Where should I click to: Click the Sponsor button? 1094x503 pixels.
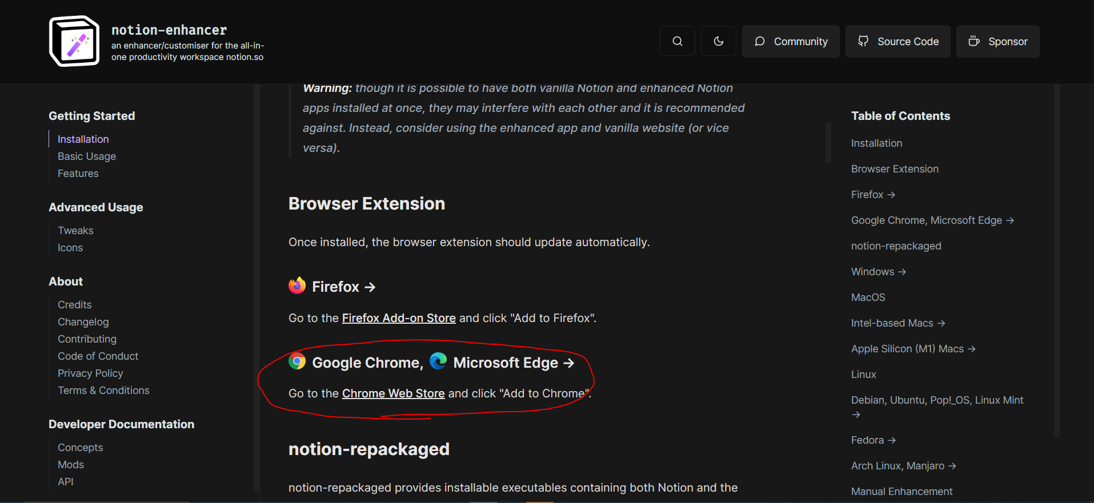(x=998, y=41)
